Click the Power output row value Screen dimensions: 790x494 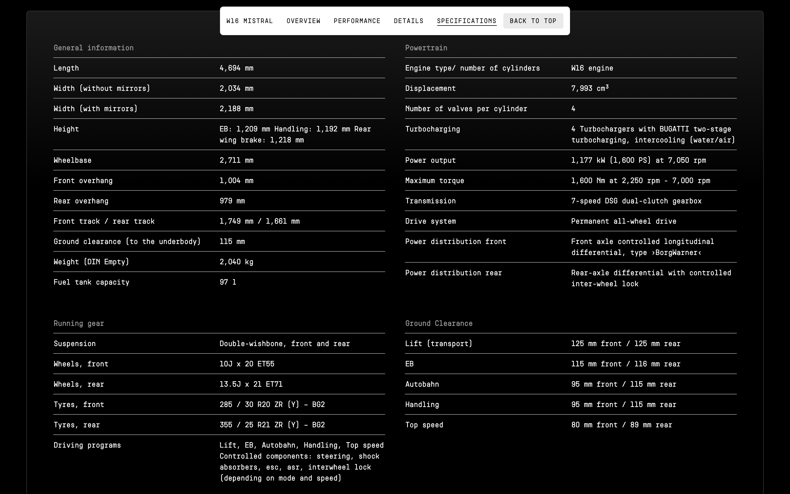[638, 161]
